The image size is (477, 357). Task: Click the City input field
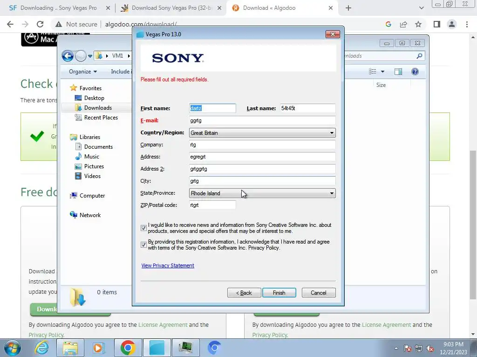click(x=262, y=181)
